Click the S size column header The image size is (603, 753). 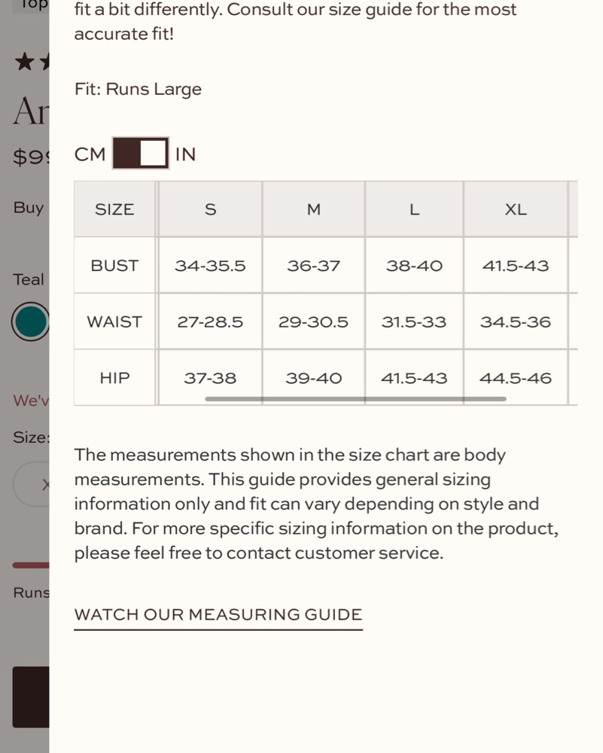pyautogui.click(x=210, y=209)
